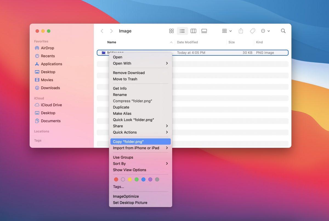Open the Group By dropdown in toolbar
The height and width of the screenshot is (221, 329).
coord(227,31)
